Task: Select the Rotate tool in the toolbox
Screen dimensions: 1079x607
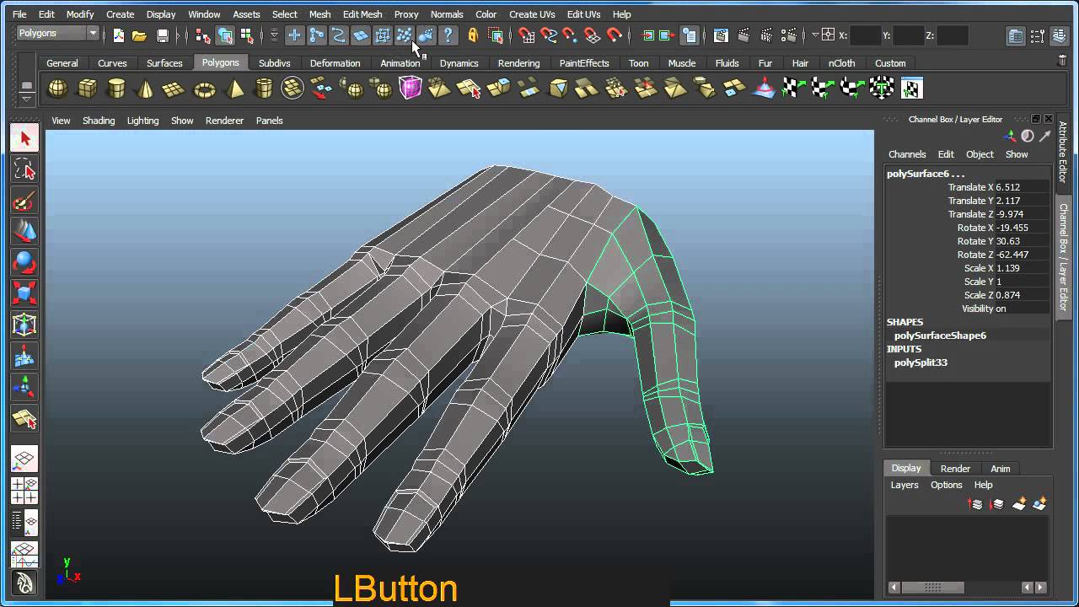Action: pyautogui.click(x=24, y=263)
